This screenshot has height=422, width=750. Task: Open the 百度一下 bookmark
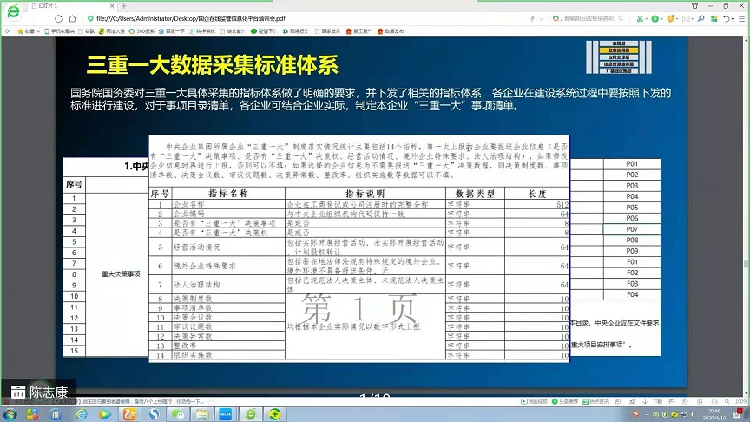point(171,31)
